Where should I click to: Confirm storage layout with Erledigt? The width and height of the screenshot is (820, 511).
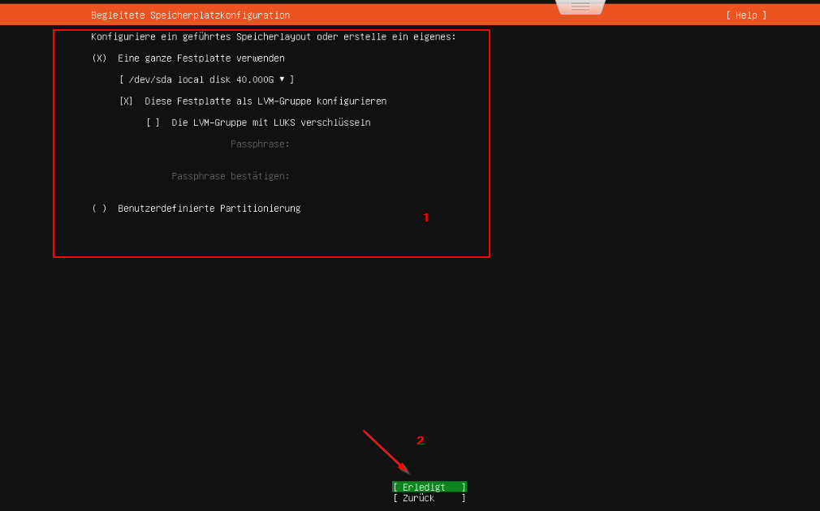[x=429, y=487]
